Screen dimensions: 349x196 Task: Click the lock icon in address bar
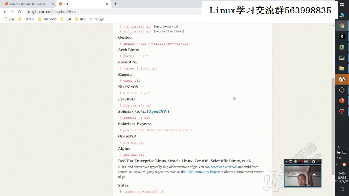[29, 12]
